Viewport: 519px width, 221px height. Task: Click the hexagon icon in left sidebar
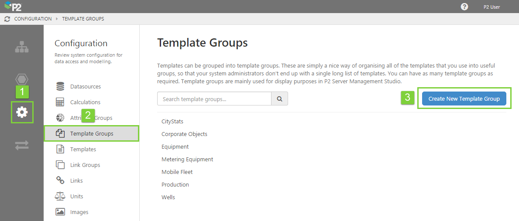point(22,79)
